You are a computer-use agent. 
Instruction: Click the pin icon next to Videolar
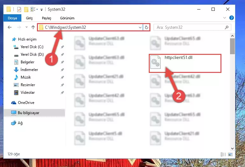(x=62, y=93)
